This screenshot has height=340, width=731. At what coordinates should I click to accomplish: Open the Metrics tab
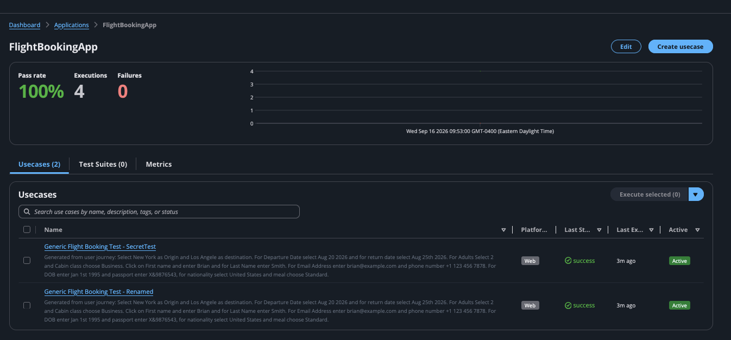159,164
